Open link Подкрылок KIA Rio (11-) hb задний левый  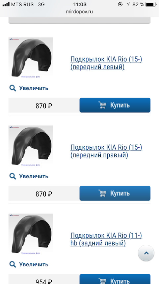coord(106,239)
